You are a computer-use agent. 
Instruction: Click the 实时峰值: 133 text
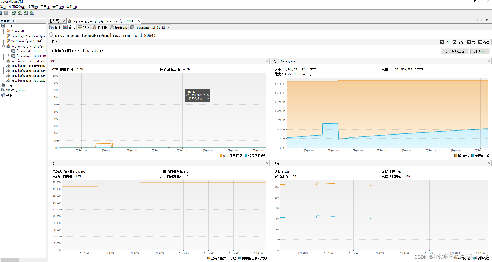click(285, 176)
